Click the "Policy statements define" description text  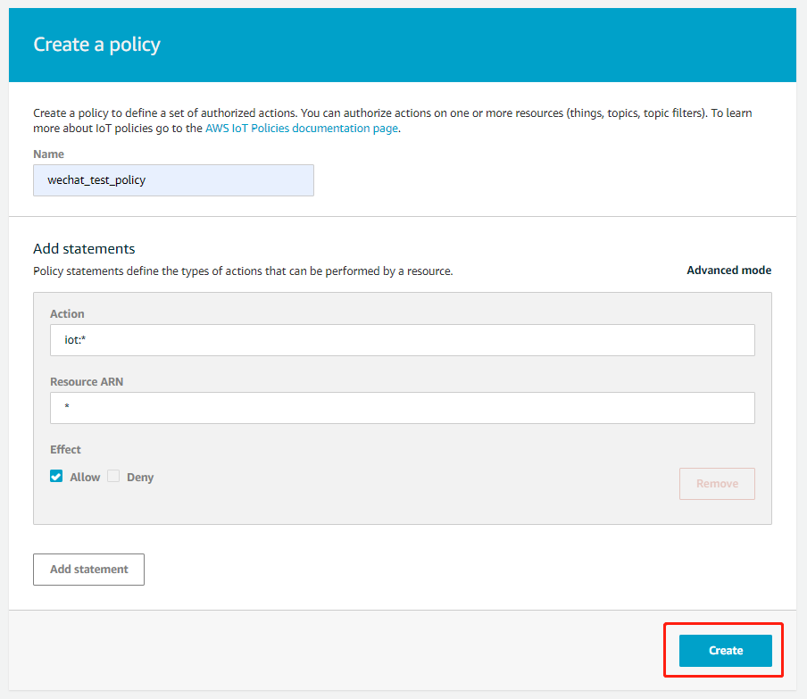point(243,270)
